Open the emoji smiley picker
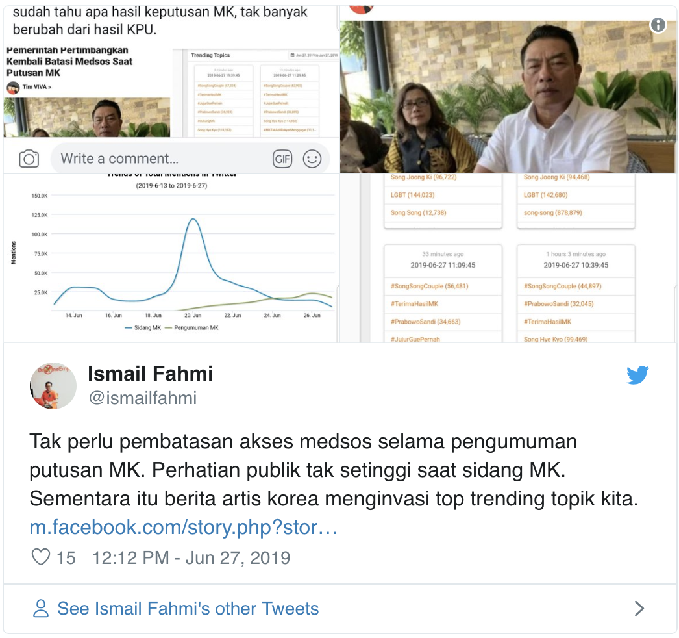 click(x=312, y=159)
